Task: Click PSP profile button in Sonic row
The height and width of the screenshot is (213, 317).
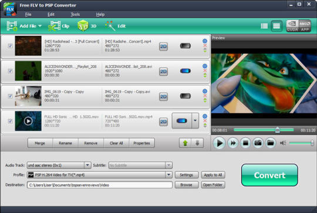Action: tap(181, 121)
